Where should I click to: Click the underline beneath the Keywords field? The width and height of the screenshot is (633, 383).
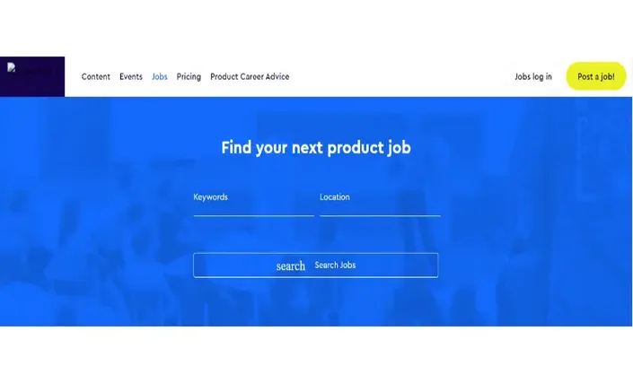pos(253,216)
